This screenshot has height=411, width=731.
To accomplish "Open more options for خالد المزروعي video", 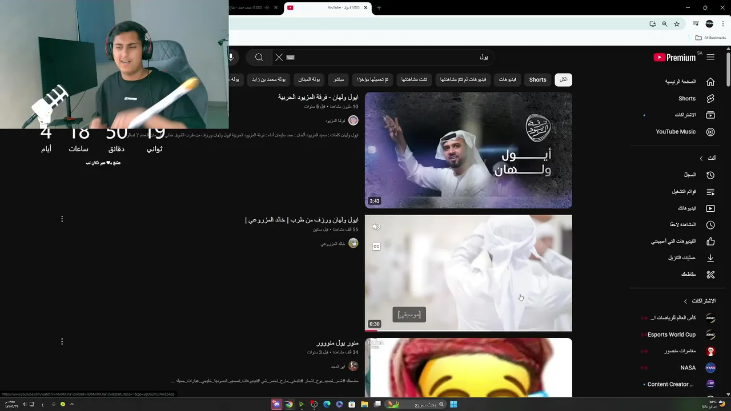I will (x=62, y=219).
